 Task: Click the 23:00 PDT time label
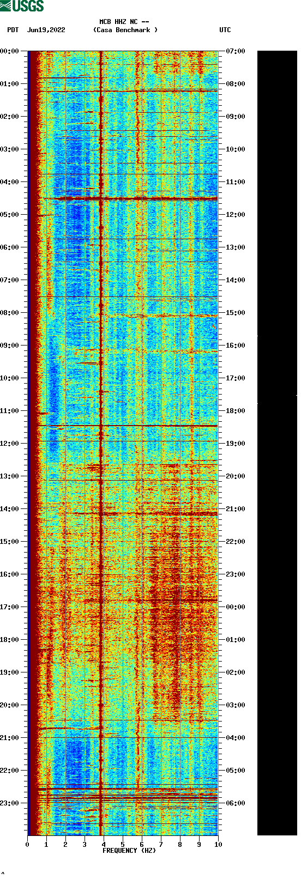click(9, 803)
